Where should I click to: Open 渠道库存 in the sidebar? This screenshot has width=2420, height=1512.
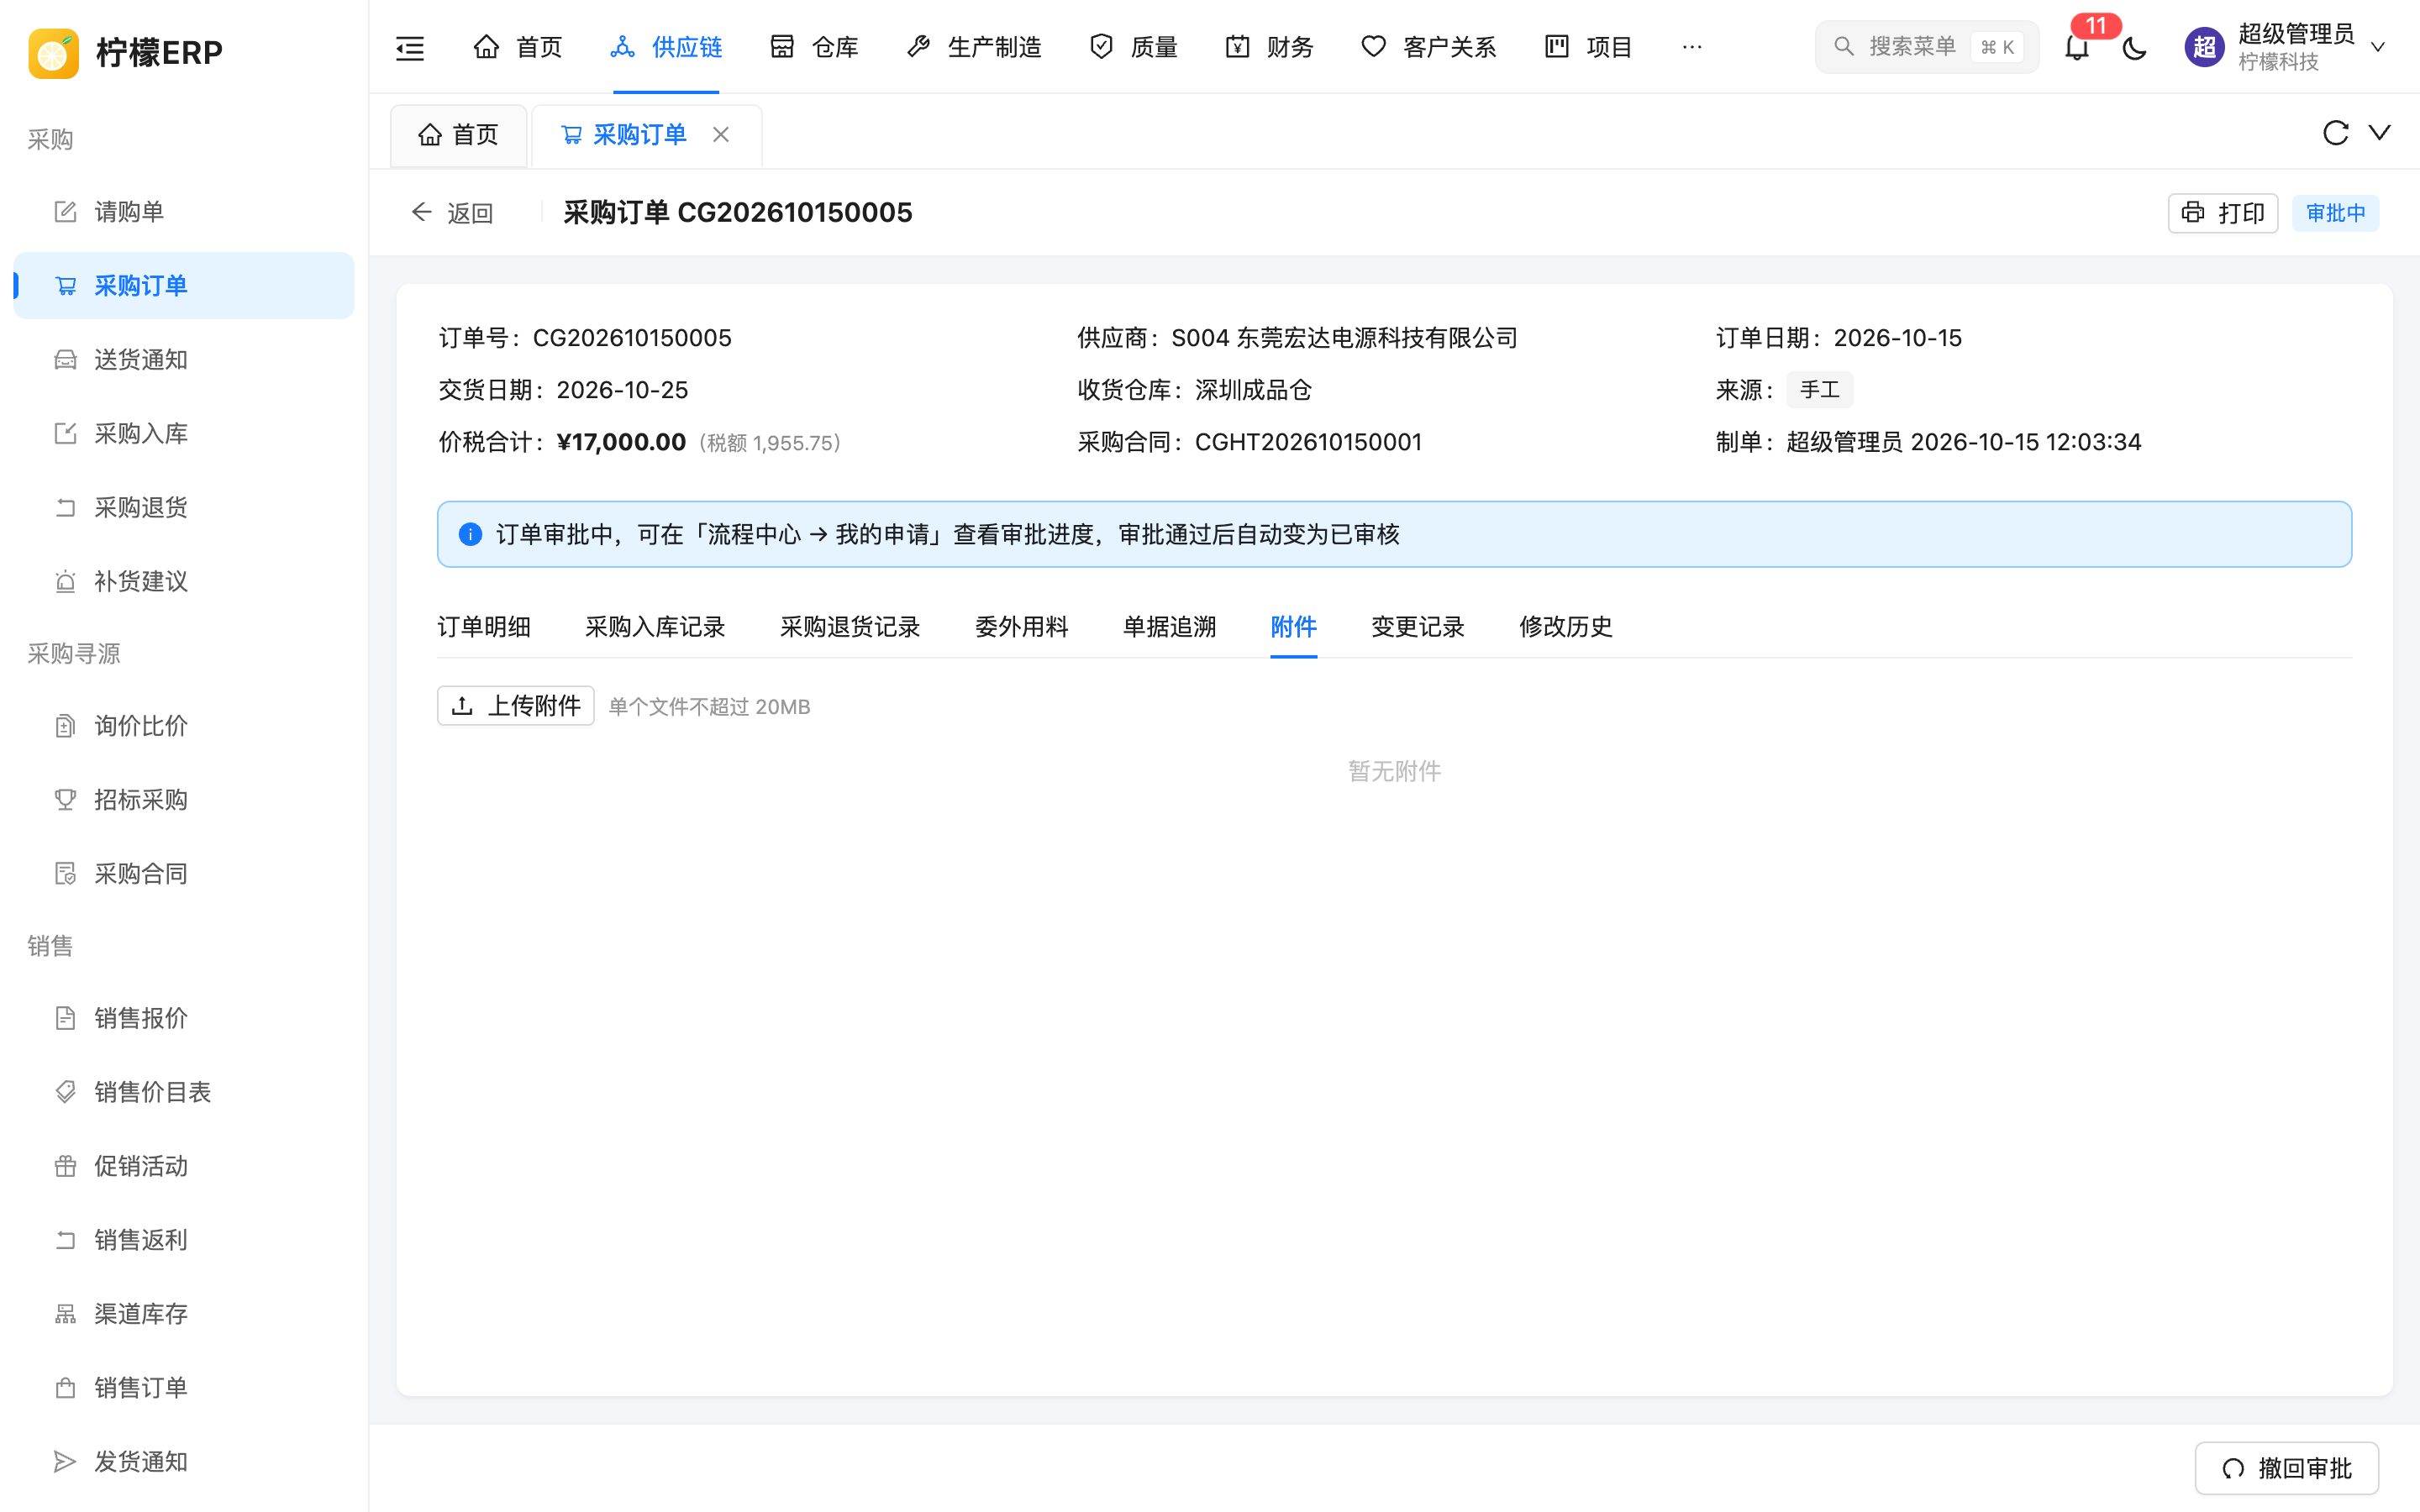point(184,1314)
